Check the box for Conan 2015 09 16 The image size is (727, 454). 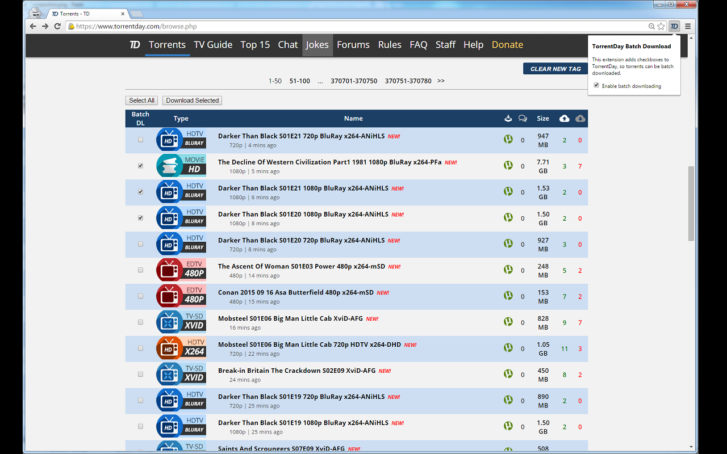tap(140, 296)
